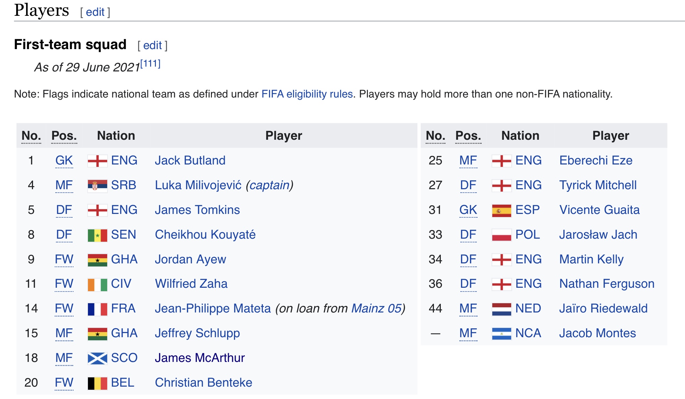Image resolution: width=685 pixels, height=399 pixels.
Task: Open Wilfried Zaha's player page
Action: (x=191, y=284)
